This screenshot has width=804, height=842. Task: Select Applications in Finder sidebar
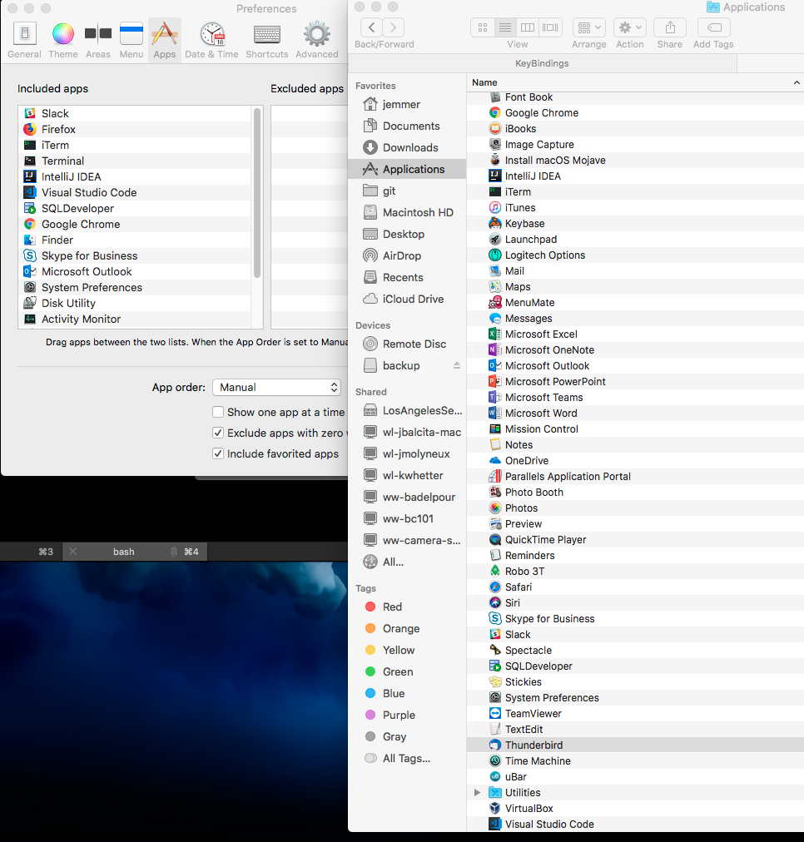(407, 169)
